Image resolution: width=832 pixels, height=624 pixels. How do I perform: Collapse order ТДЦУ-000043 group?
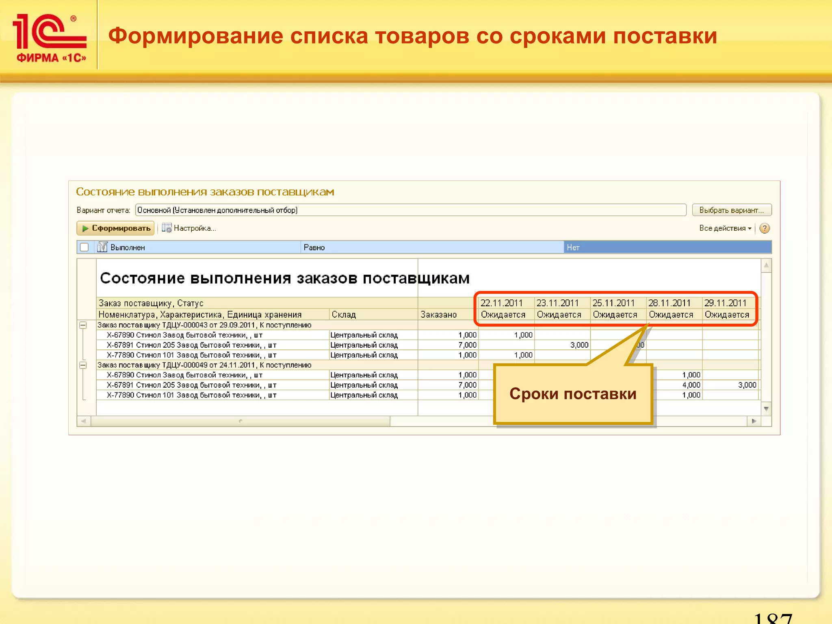(x=83, y=325)
